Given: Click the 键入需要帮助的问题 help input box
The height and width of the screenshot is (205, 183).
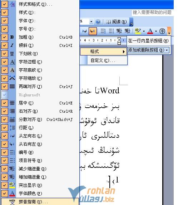Looking at the screenshot, I should tap(152, 13).
